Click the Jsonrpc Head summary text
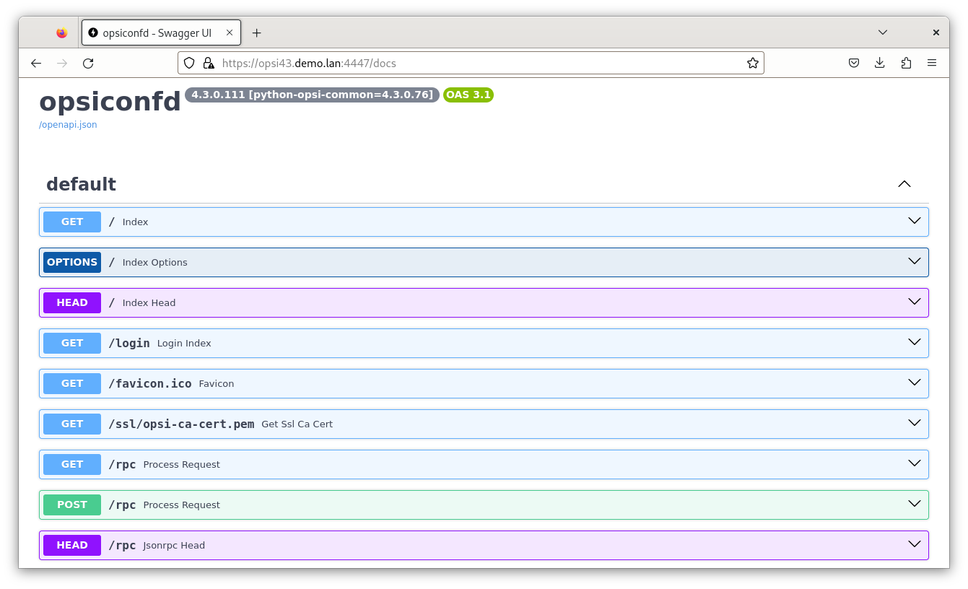968x589 pixels. coord(174,546)
